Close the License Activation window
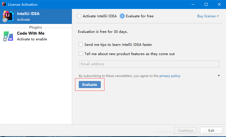Screen dimensions: 226x137 pyautogui.click(x=219, y=4)
